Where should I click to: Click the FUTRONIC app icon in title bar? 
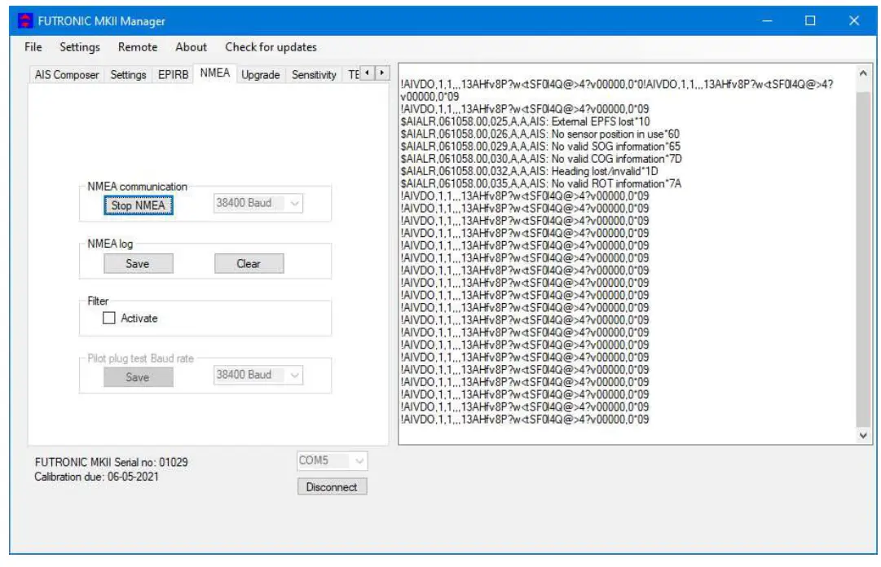pyautogui.click(x=25, y=20)
